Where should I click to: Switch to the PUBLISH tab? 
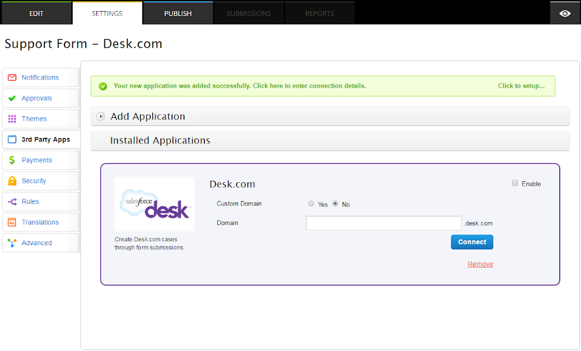coord(178,13)
